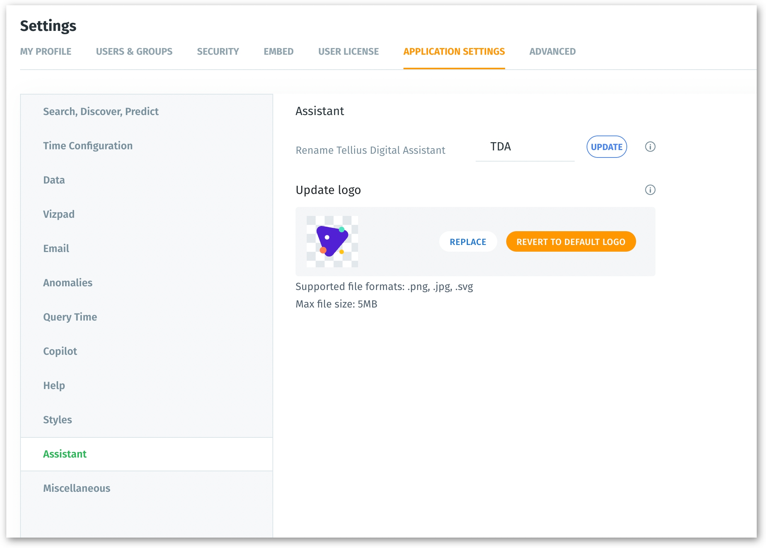Click the assistant logo thumbnail preview
Screen dimensions: 766x548
pos(332,242)
